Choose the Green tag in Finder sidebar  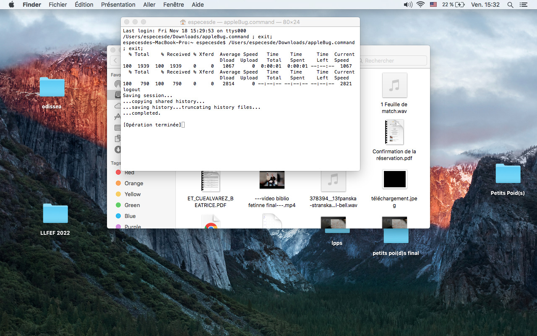click(132, 205)
